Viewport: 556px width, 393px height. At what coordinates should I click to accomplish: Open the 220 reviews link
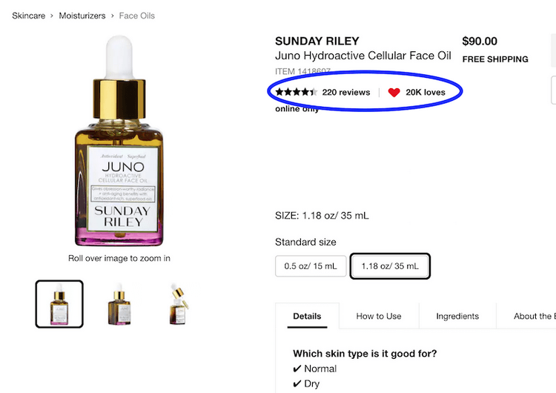tap(345, 93)
